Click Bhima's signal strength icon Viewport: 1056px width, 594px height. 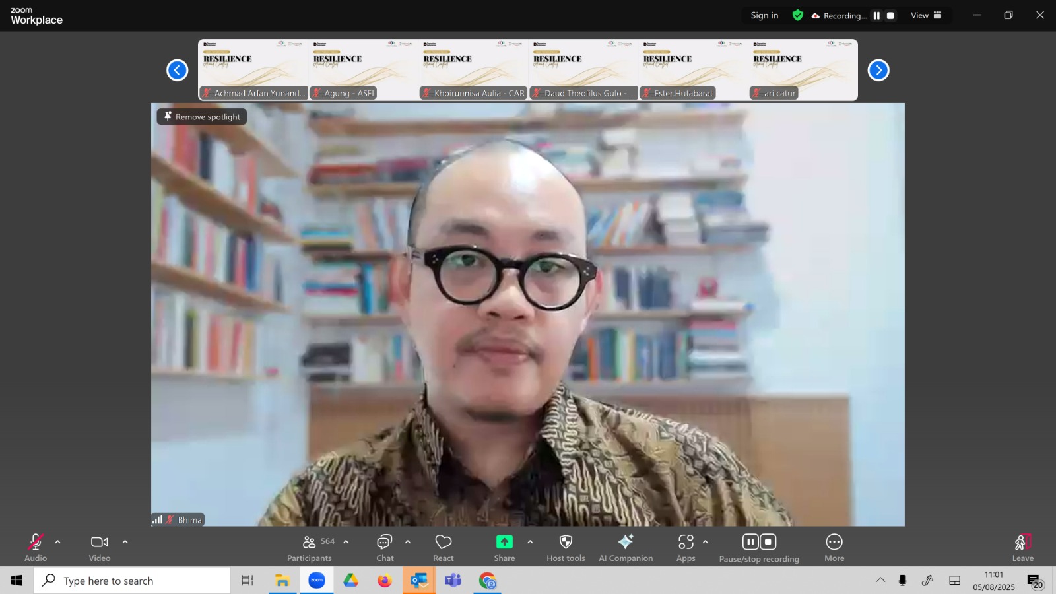(x=157, y=519)
